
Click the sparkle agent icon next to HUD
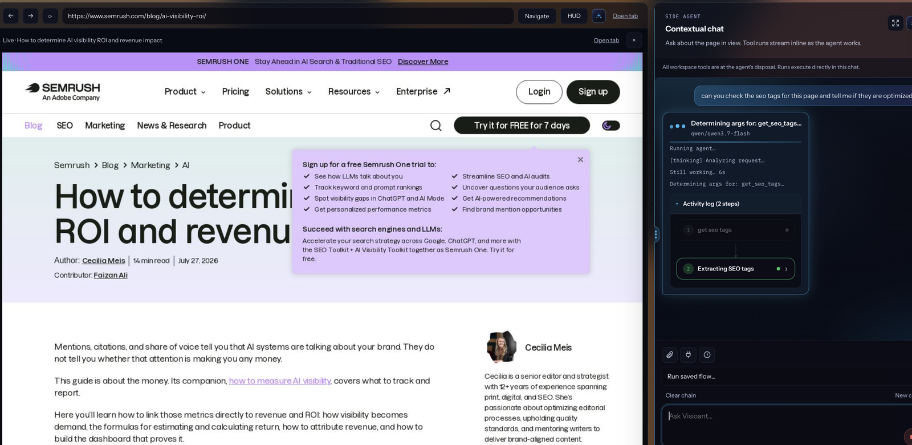pyautogui.click(x=598, y=16)
